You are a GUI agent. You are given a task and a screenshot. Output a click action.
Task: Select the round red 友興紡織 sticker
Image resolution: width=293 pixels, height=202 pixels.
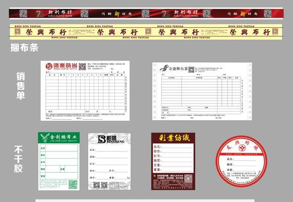(x=242, y=161)
